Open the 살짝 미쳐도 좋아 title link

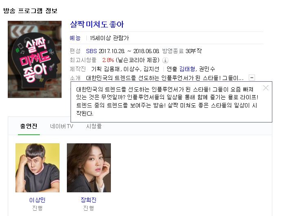(97, 24)
